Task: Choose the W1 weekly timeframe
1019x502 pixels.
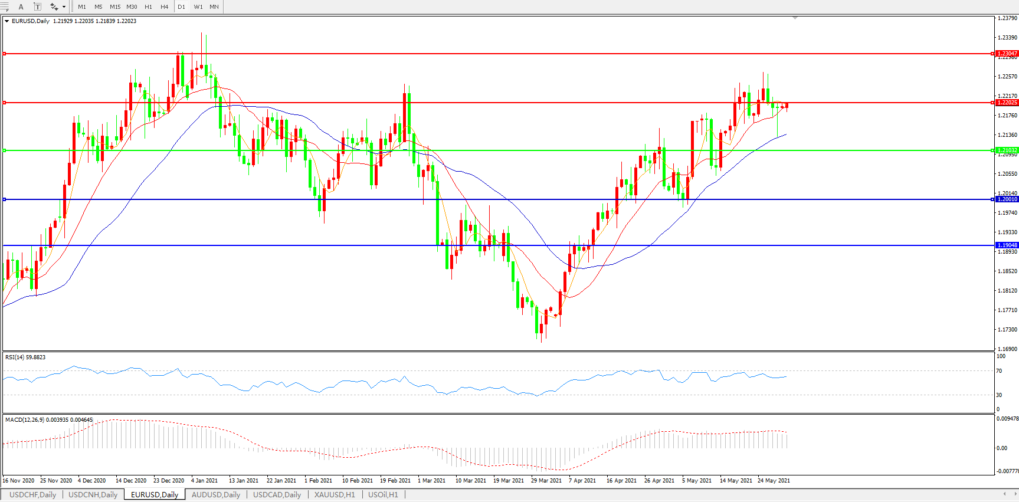Action: pos(198,7)
